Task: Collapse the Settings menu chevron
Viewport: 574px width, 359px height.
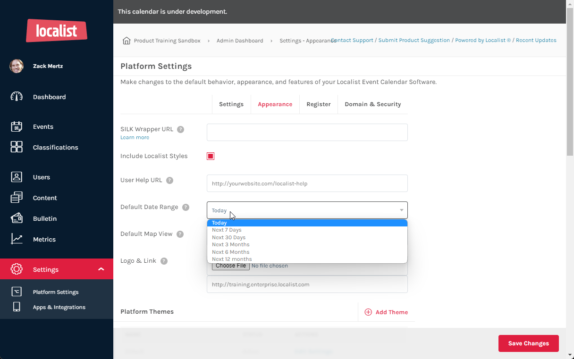Action: [x=101, y=269]
